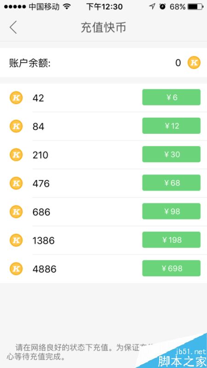This screenshot has width=207, height=368.
Task: Buy 42 coins with the ¥6 button
Action: [171, 97]
